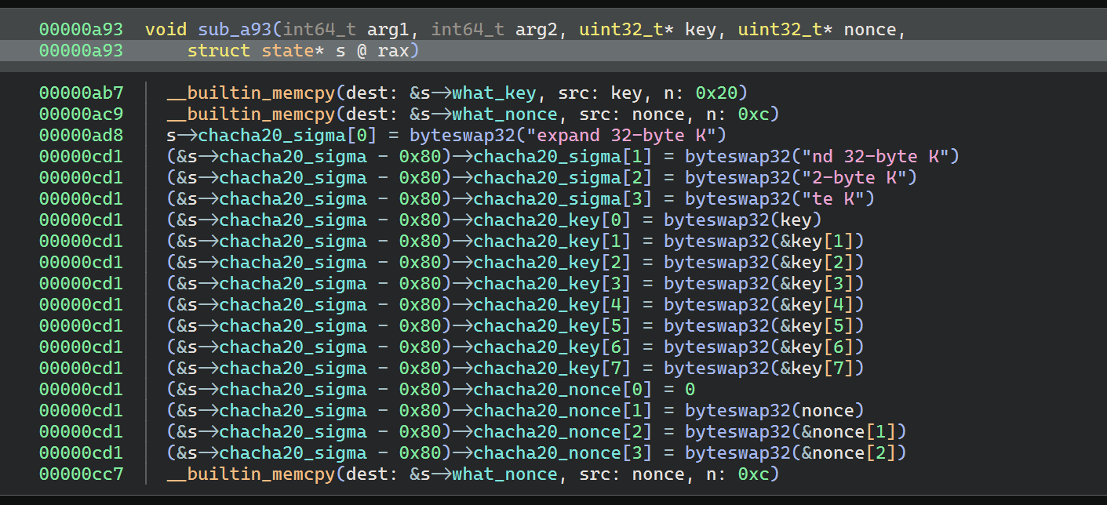Click address 00000ad8 in the gutter
The image size is (1107, 505).
[x=81, y=136]
